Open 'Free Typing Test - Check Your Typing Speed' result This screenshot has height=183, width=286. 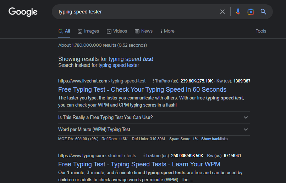(x=142, y=90)
